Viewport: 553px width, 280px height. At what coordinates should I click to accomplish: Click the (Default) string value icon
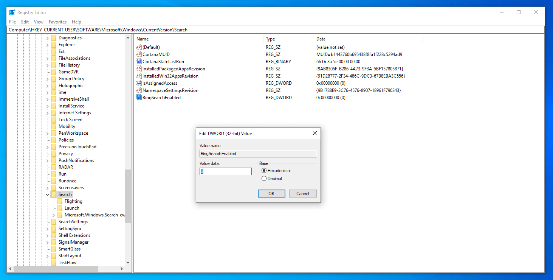point(138,47)
